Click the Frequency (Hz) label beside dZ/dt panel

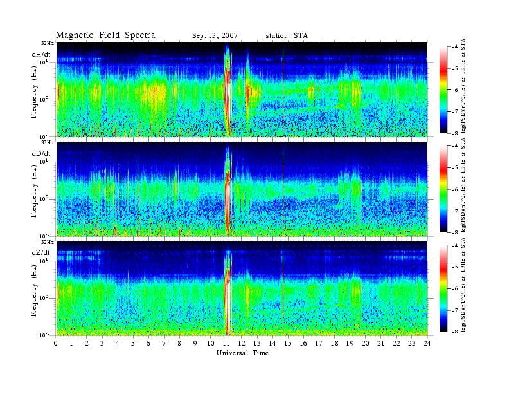pyautogui.click(x=34, y=290)
